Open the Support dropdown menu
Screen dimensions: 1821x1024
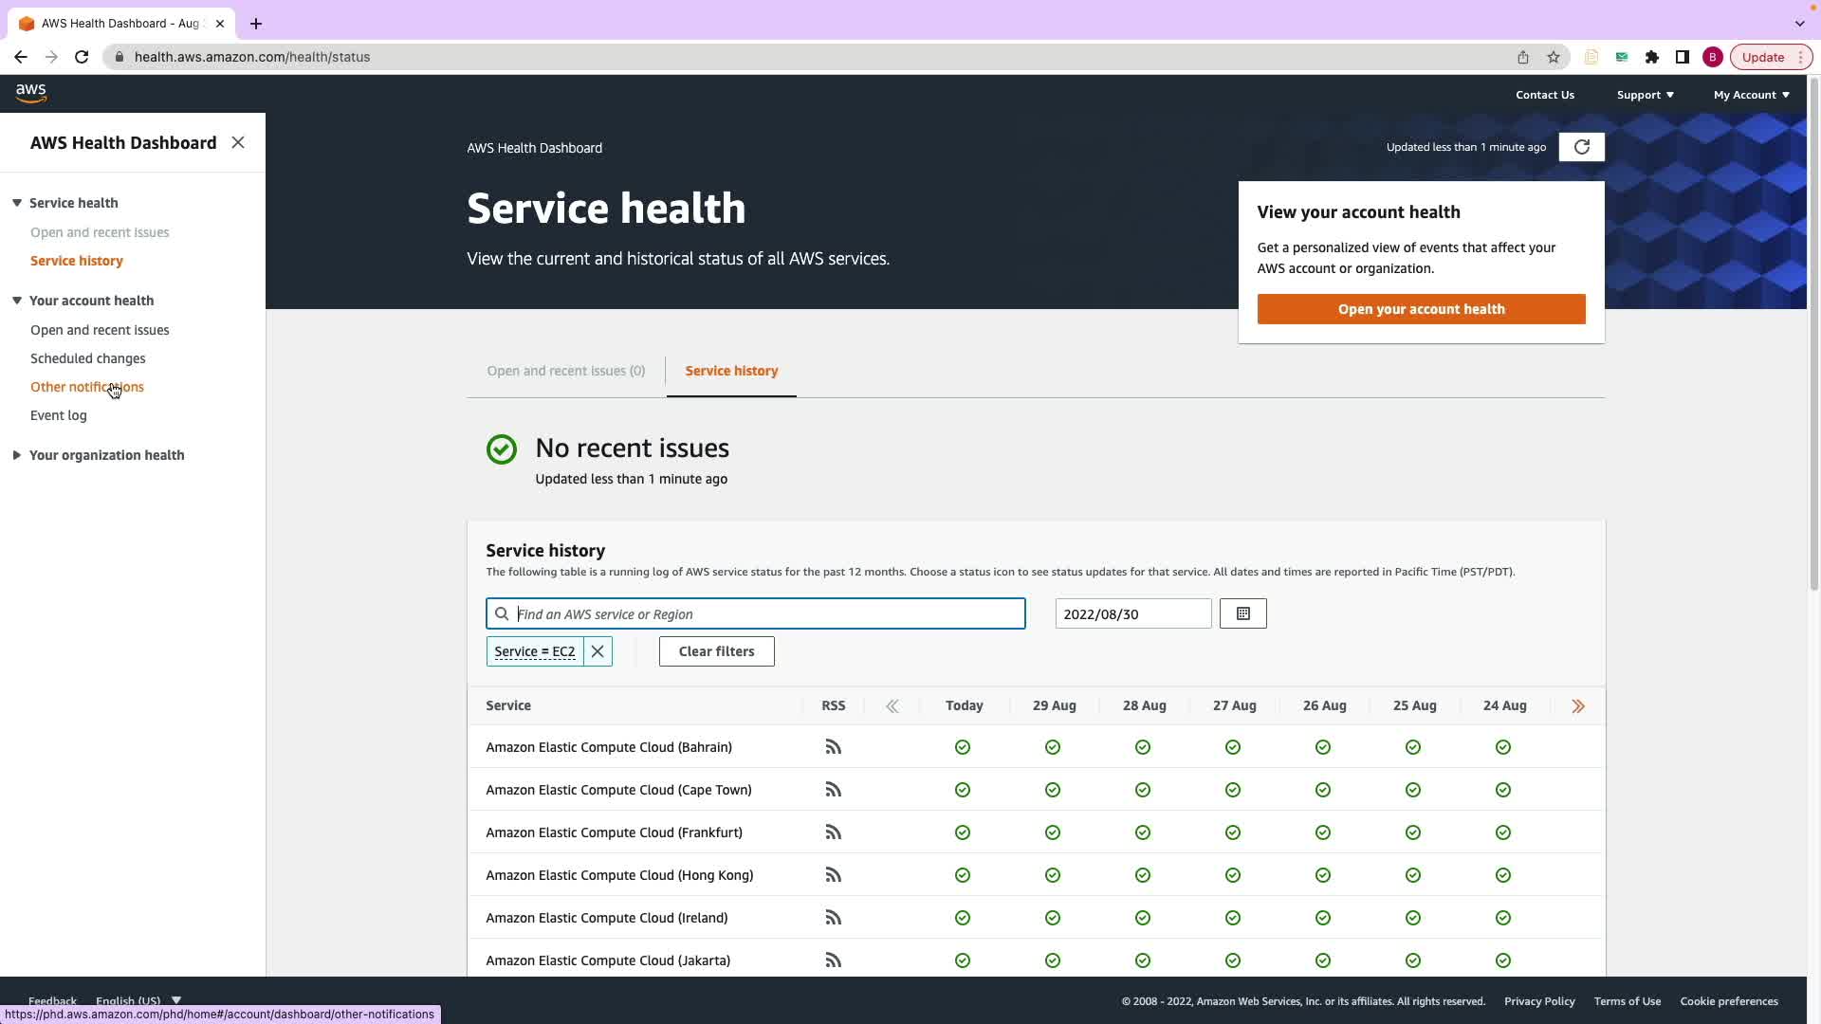click(1645, 95)
